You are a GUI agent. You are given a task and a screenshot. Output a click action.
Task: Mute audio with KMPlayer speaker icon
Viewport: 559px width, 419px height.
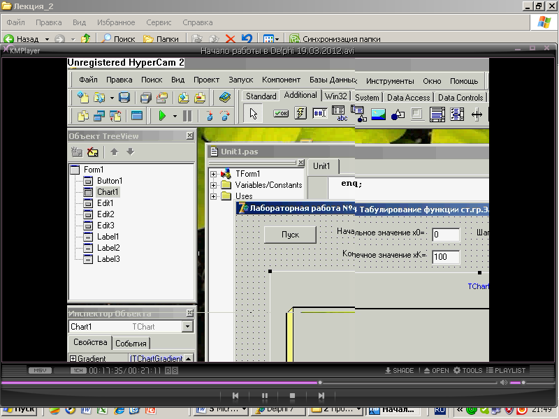pos(503,382)
